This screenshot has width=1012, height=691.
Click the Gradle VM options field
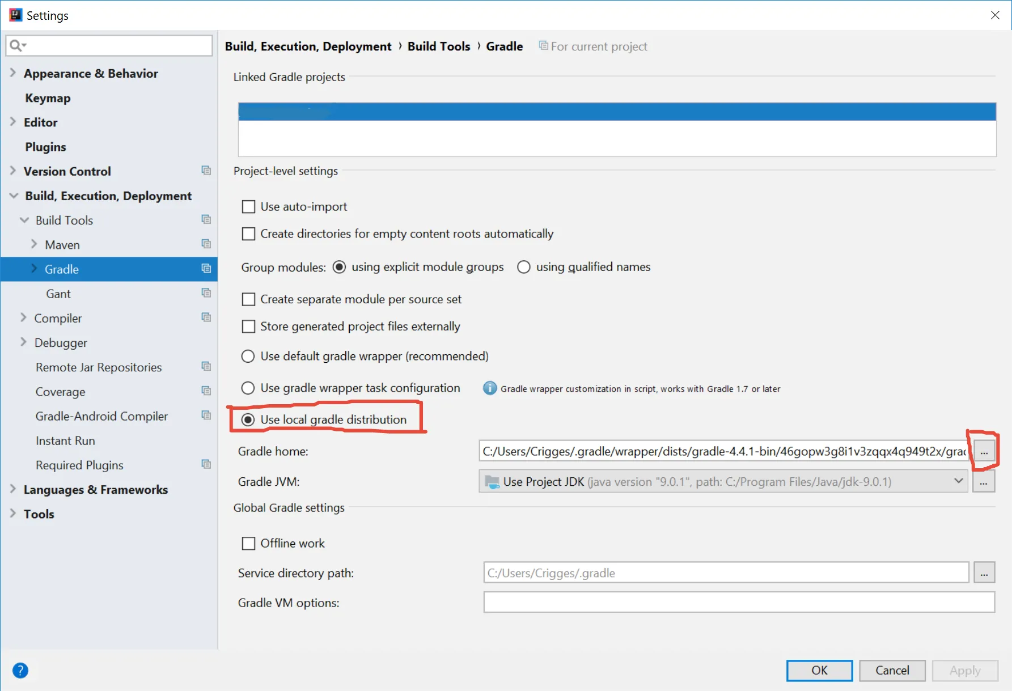(739, 602)
